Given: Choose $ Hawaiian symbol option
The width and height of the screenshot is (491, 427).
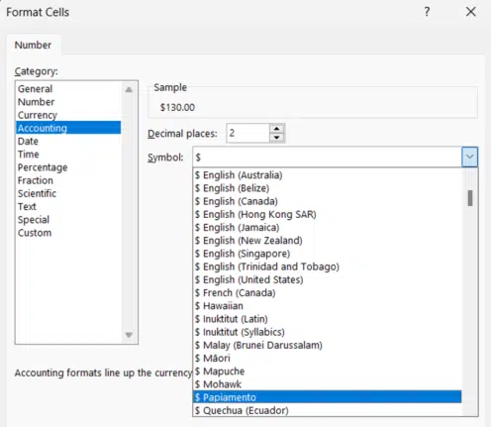Looking at the screenshot, I should coord(219,306).
